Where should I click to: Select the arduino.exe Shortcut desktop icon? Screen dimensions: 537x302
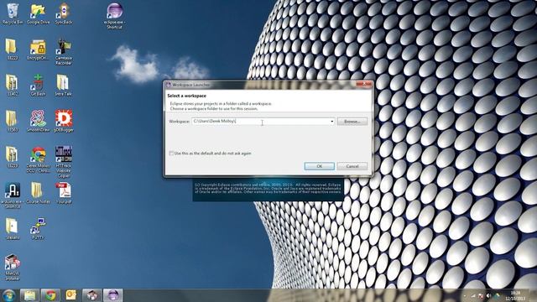(x=13, y=195)
